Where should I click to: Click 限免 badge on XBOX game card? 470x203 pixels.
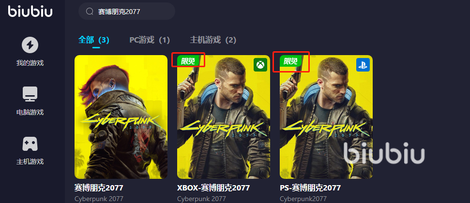point(188,61)
